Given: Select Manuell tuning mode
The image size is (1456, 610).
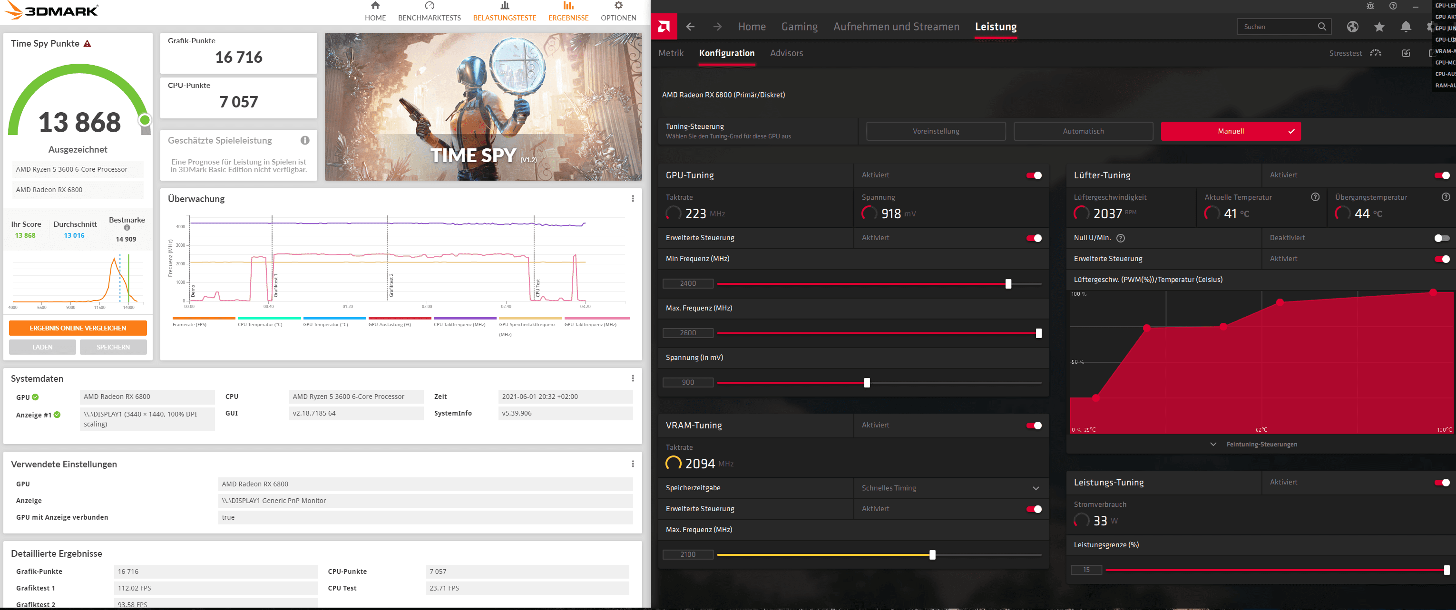Looking at the screenshot, I should pyautogui.click(x=1231, y=131).
